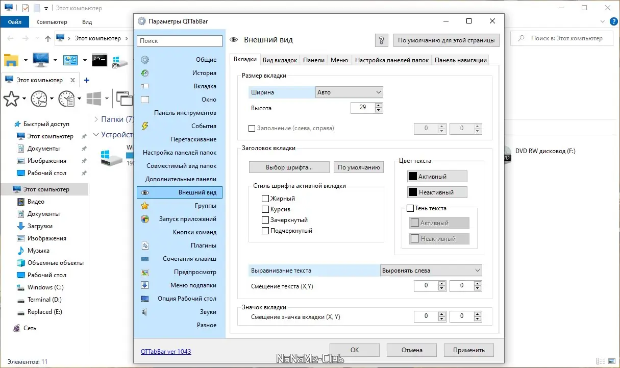Viewport: 620px width, 368px height.
Task: Collapse the Устройства group in Explorer
Action: coord(96,135)
